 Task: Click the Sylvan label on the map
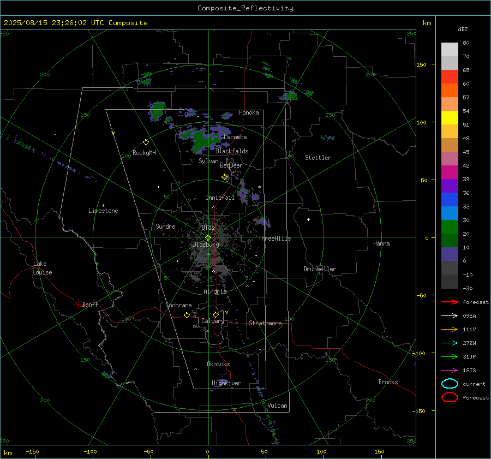[208, 161]
